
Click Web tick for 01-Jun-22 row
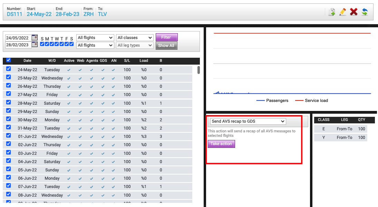pos(80,137)
